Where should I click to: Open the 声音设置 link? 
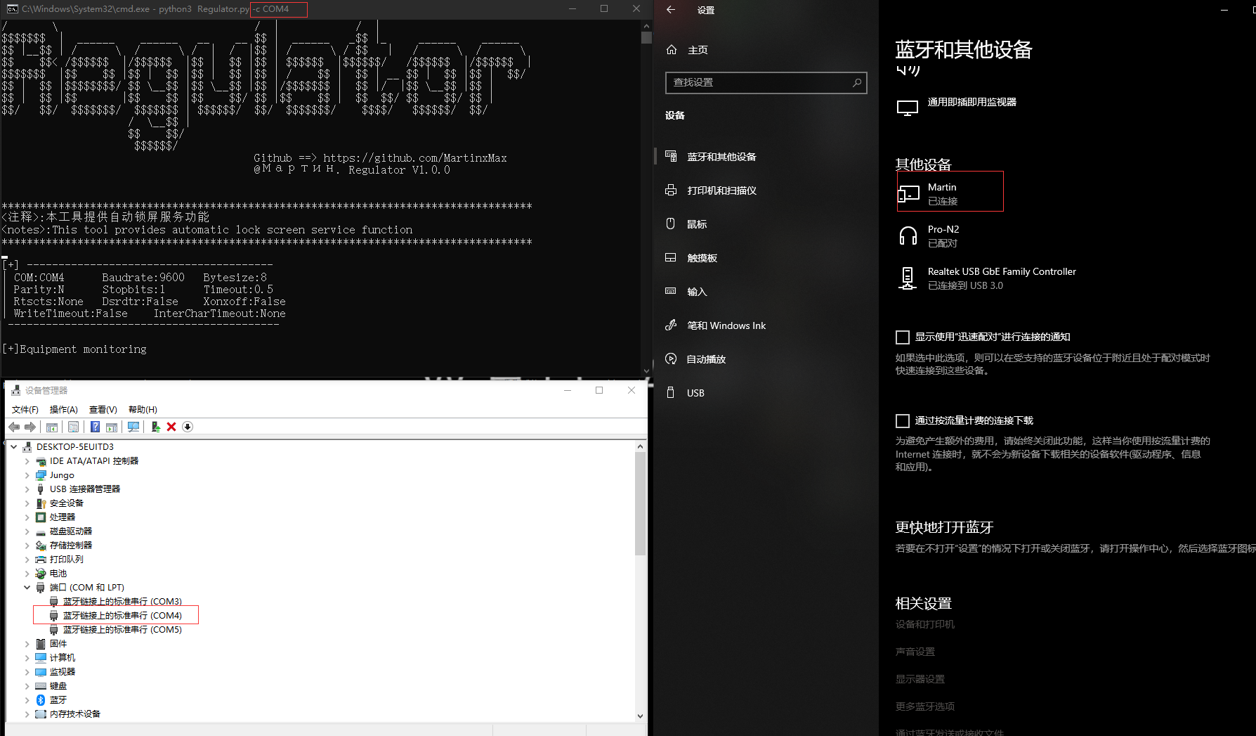point(915,652)
